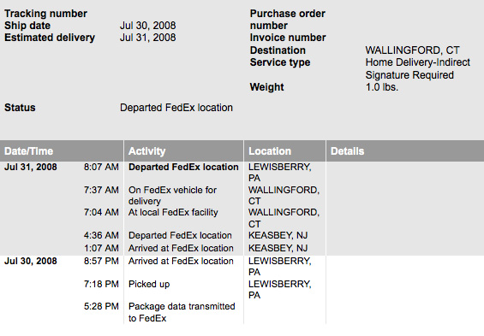Click the Date/Time column header
This screenshot has height=336, width=484.
[29, 151]
